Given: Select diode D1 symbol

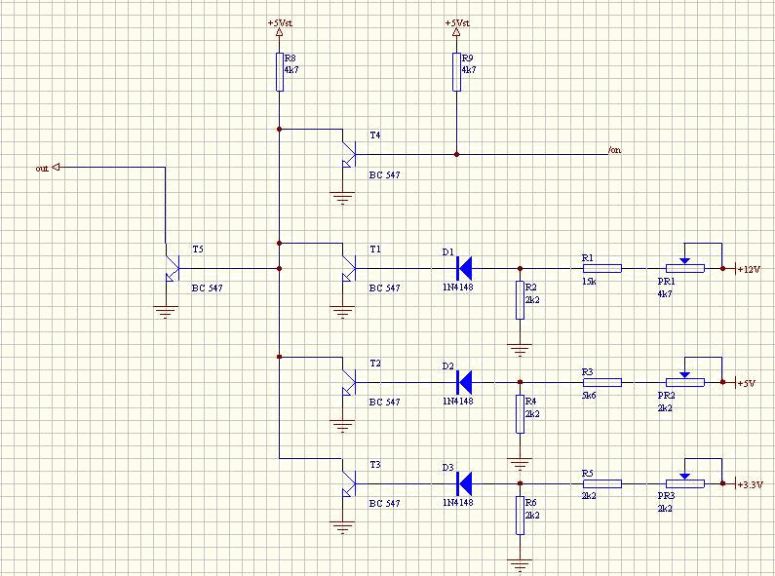Looking at the screenshot, I should click(x=464, y=269).
